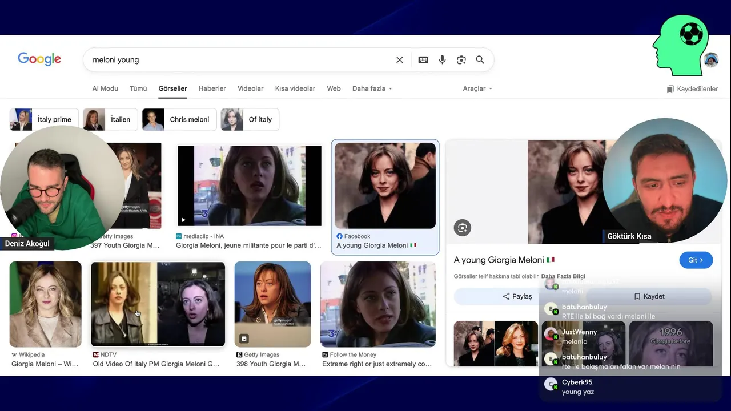
Task: Open the 1996 Giorgia before related image
Action: coord(671,344)
